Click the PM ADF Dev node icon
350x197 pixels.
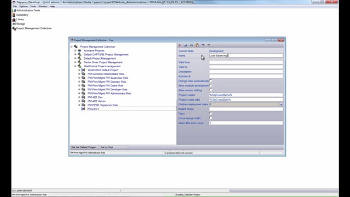pos(83,97)
